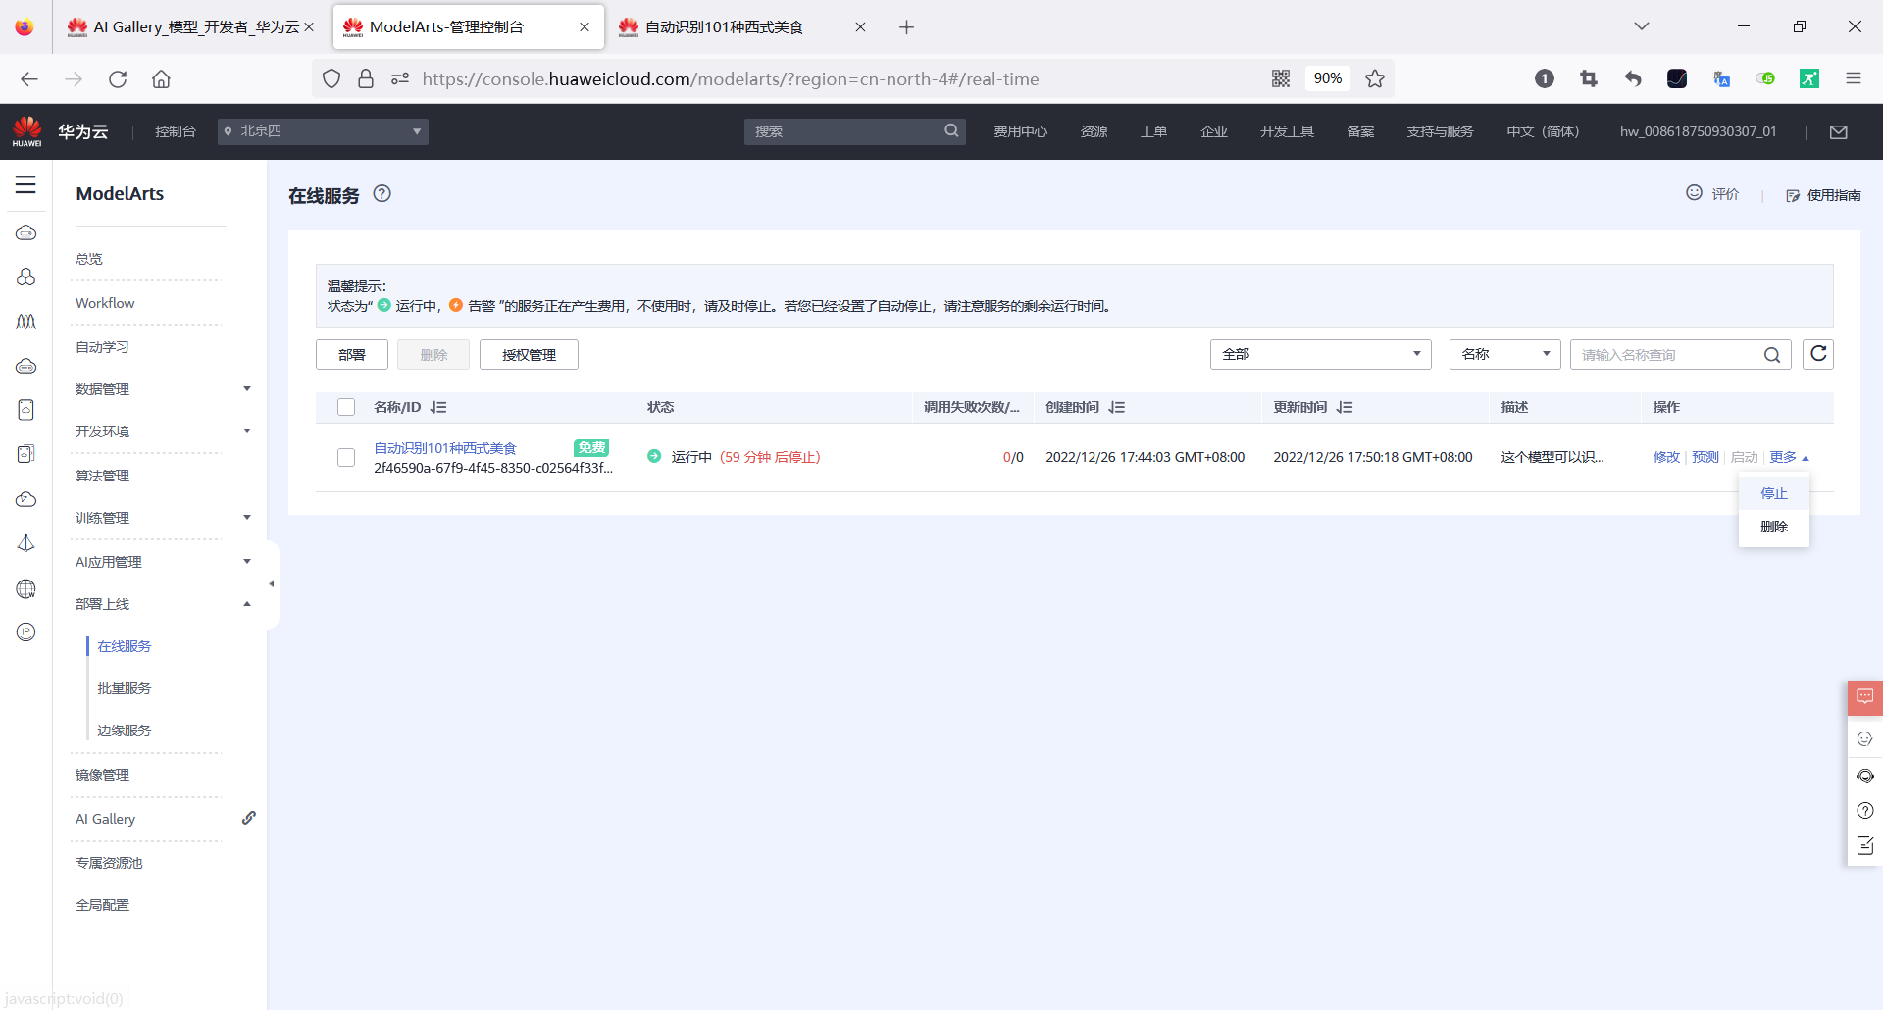Open the Firefox application menu
The width and height of the screenshot is (1883, 1010).
(1854, 78)
